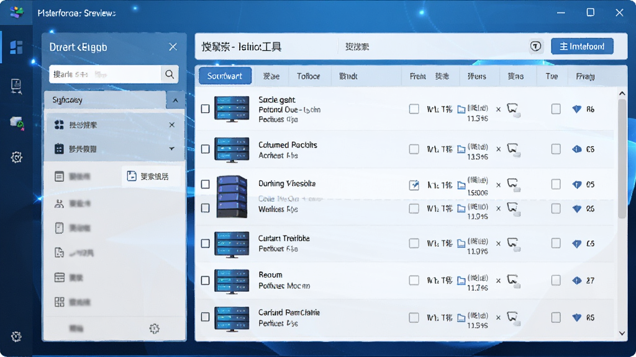The height and width of the screenshot is (357, 636).
Task: Click the search field in side panel
Action: pyautogui.click(x=105, y=74)
